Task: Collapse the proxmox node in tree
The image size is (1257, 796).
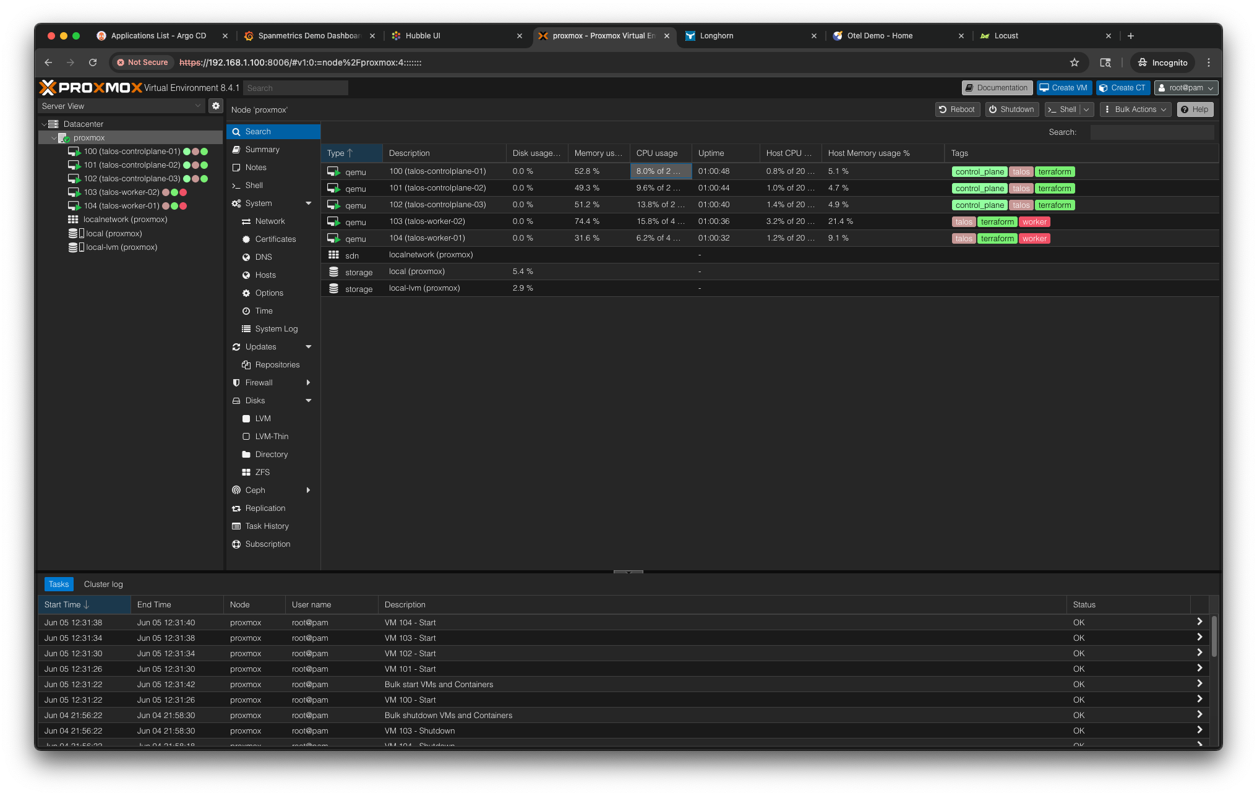Action: pos(54,138)
